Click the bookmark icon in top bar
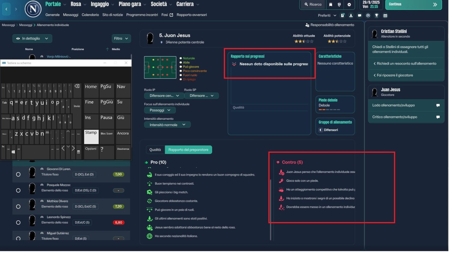Viewport: 450px width, 253px height. (331, 5)
